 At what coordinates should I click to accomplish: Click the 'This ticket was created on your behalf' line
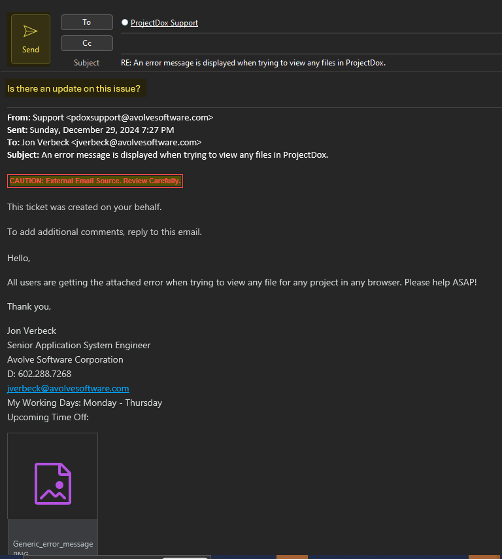84,207
